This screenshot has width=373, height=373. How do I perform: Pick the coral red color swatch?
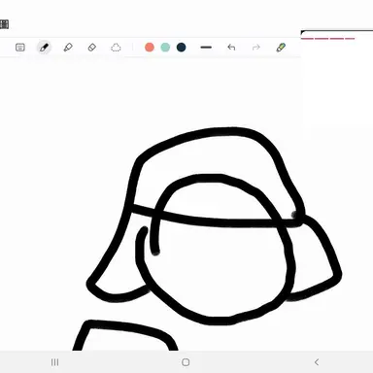coord(150,48)
